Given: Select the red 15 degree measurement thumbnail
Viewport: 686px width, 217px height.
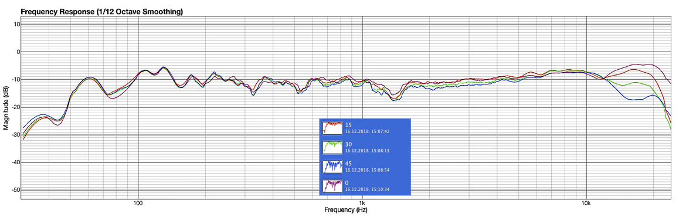Looking at the screenshot, I should 332,128.
